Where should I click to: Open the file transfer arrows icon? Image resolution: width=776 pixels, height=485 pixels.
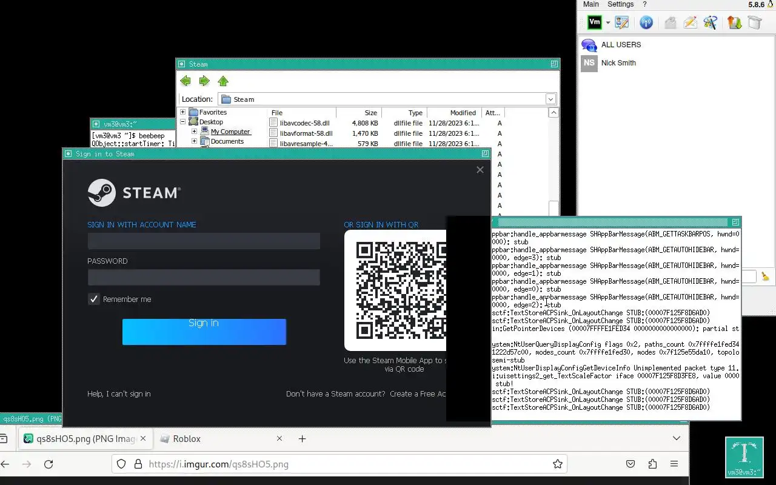(734, 22)
